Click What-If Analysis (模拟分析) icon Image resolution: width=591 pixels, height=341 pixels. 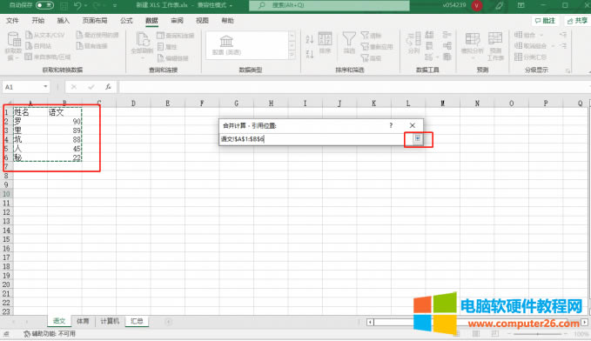pyautogui.click(x=473, y=39)
